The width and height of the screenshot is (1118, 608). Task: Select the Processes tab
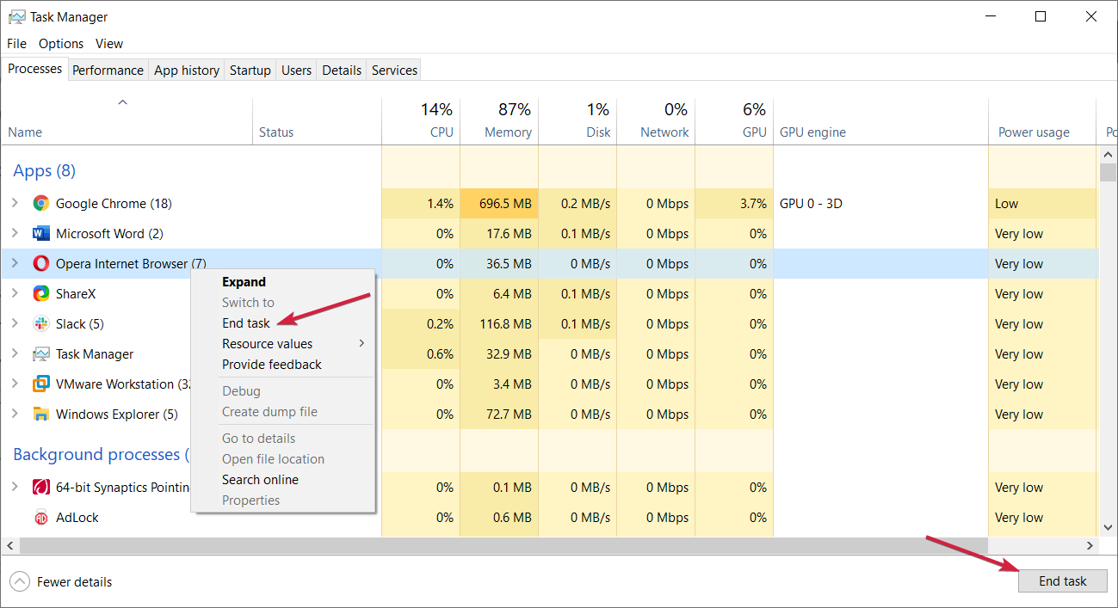click(x=35, y=69)
